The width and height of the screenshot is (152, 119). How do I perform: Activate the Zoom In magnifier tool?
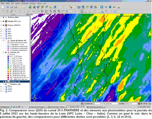[x=86, y=12]
